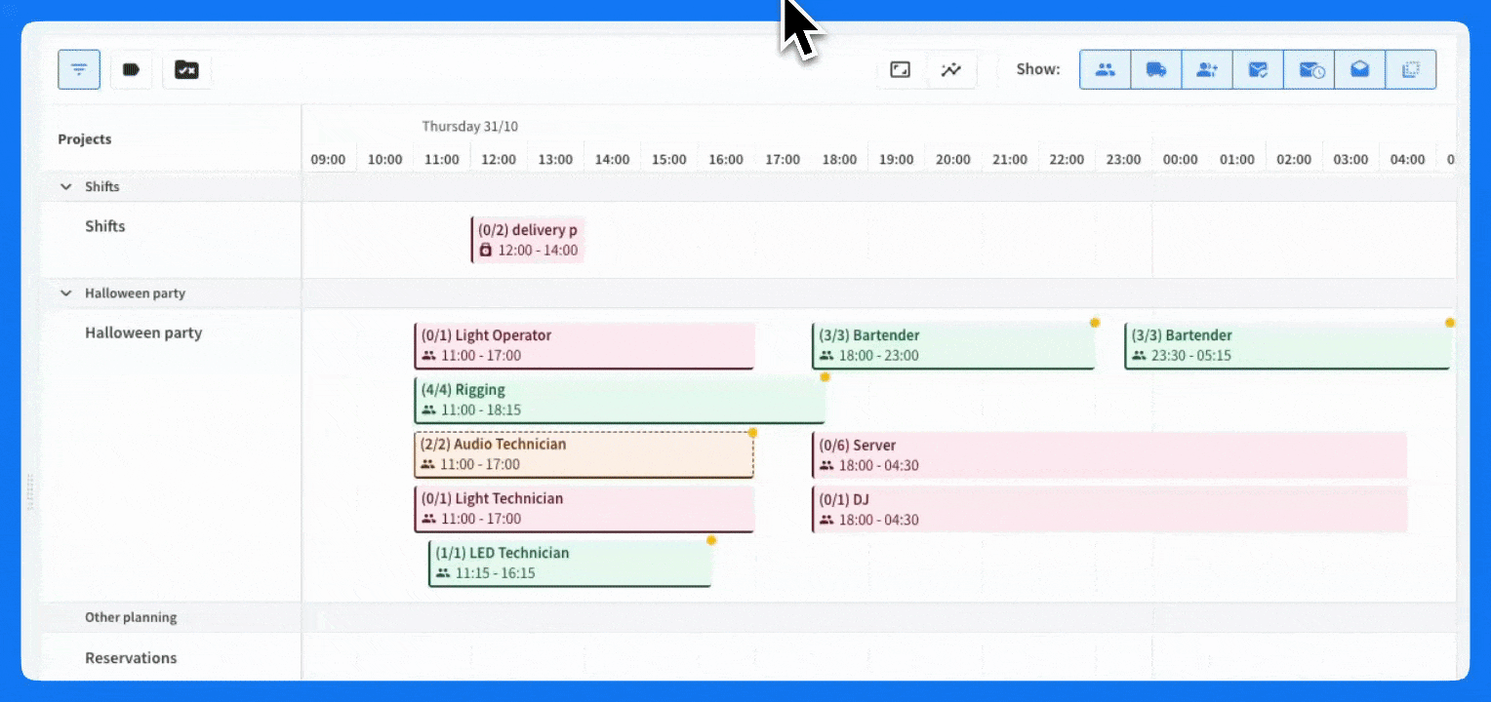1491x702 pixels.
Task: Click orange dot on LED Technician shift
Action: click(711, 539)
